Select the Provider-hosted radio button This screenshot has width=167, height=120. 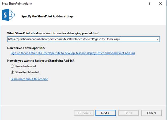(12, 66)
